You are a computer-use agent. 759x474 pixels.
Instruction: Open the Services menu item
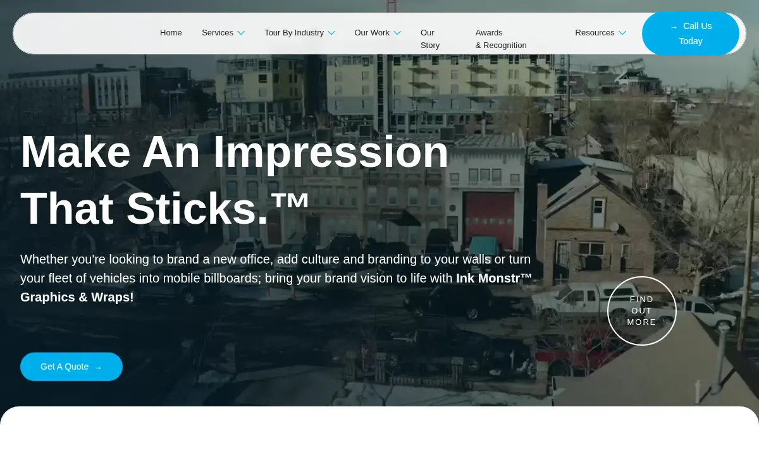pos(218,33)
